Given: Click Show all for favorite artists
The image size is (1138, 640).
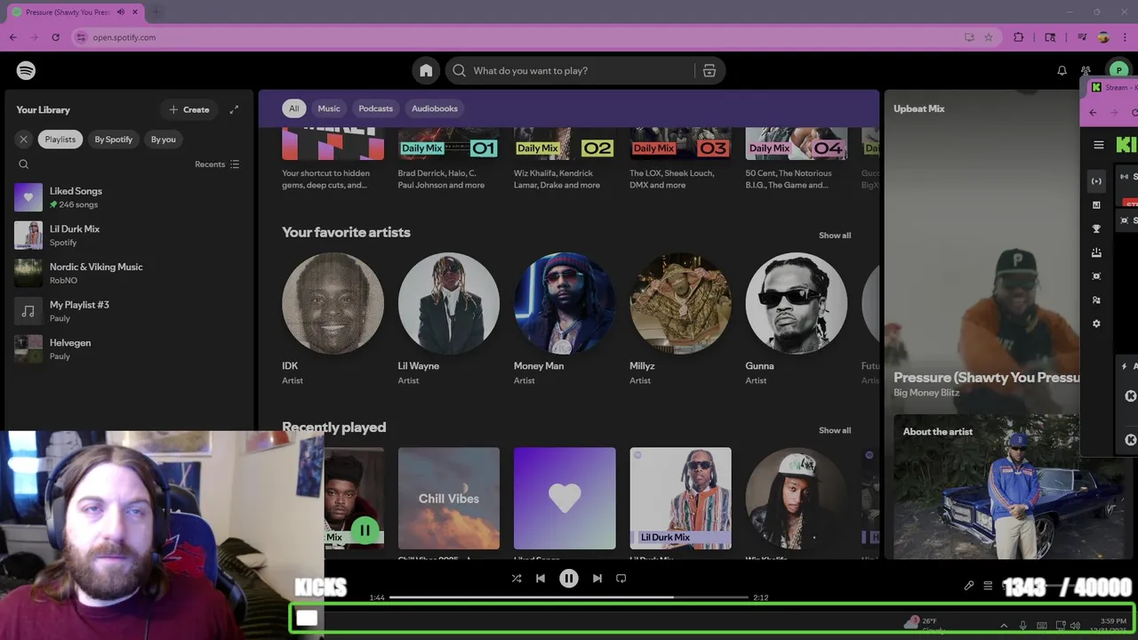Looking at the screenshot, I should point(835,236).
